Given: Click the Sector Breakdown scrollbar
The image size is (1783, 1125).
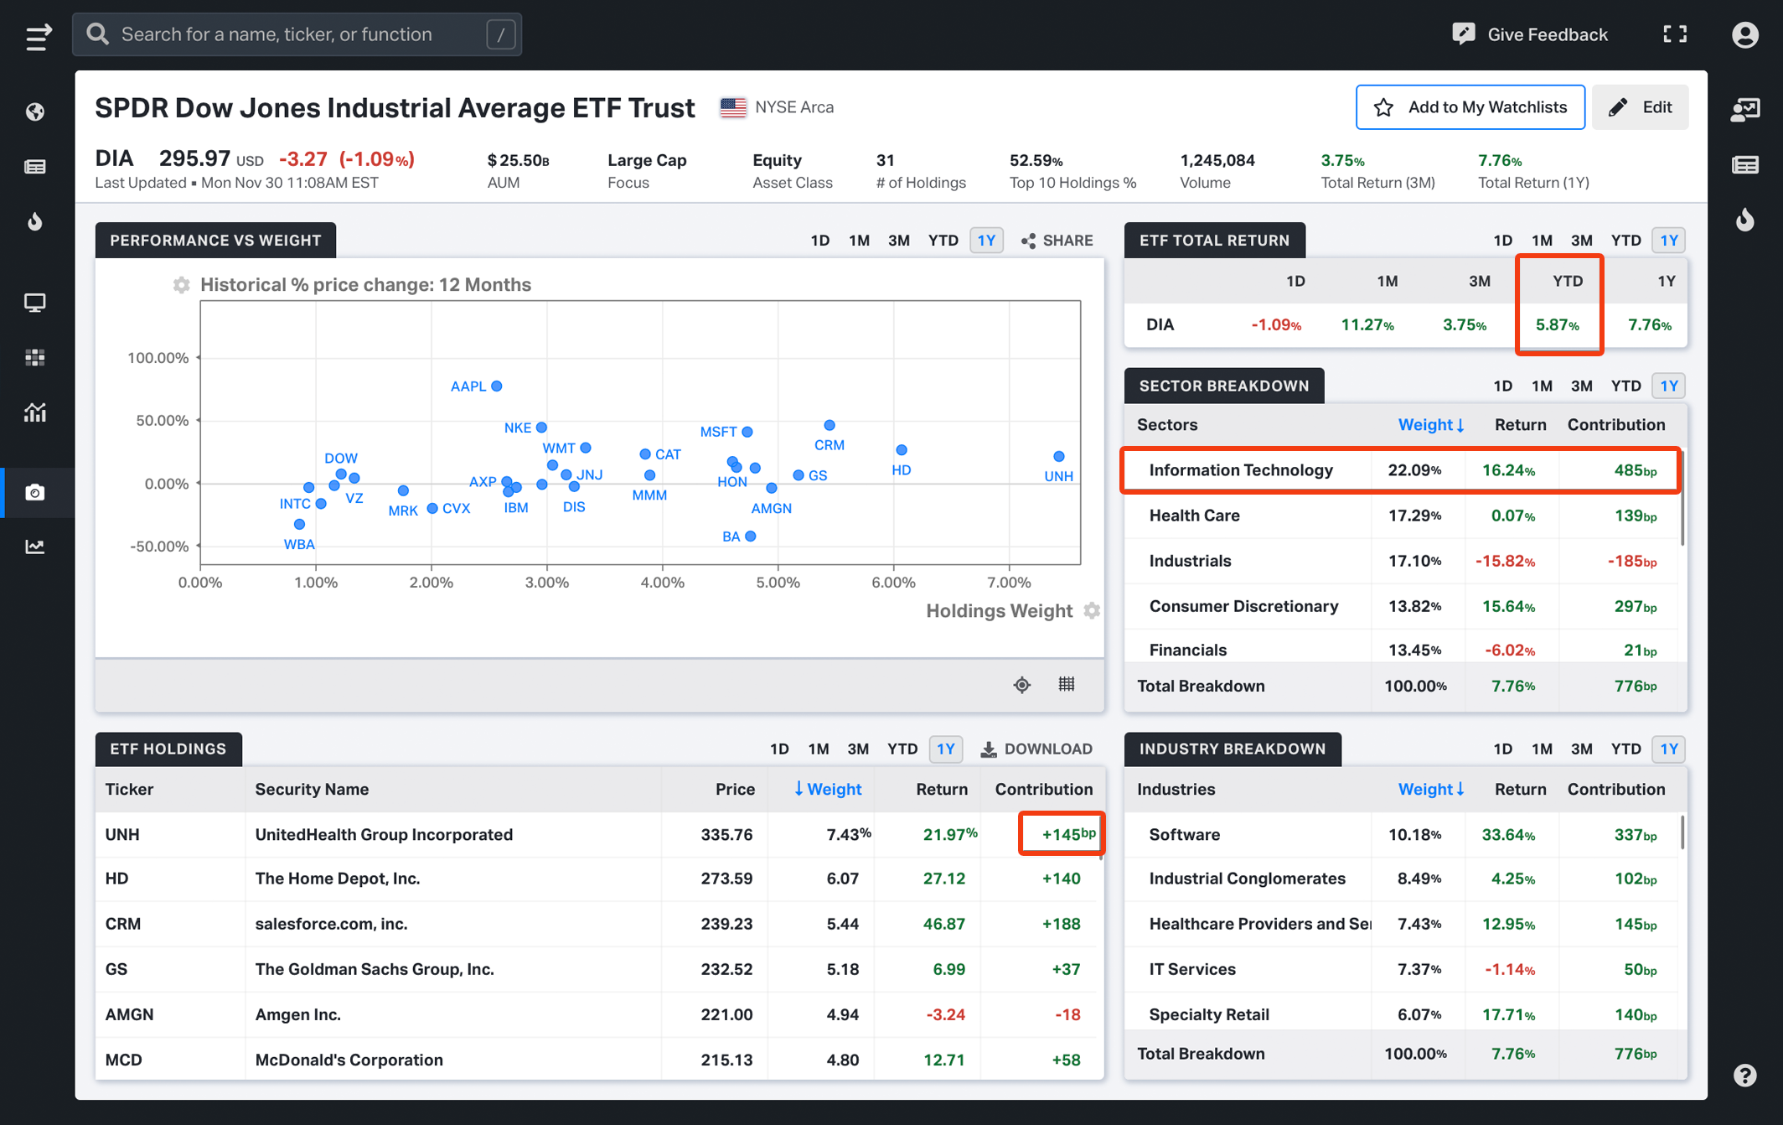Looking at the screenshot, I should click(1682, 500).
